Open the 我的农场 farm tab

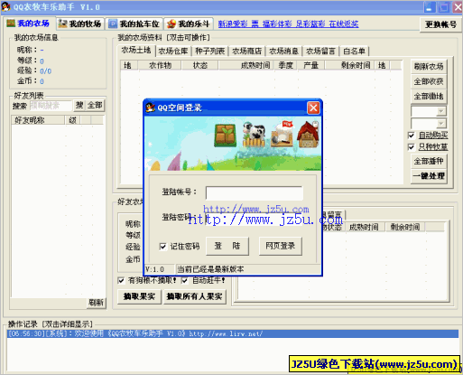click(x=28, y=23)
